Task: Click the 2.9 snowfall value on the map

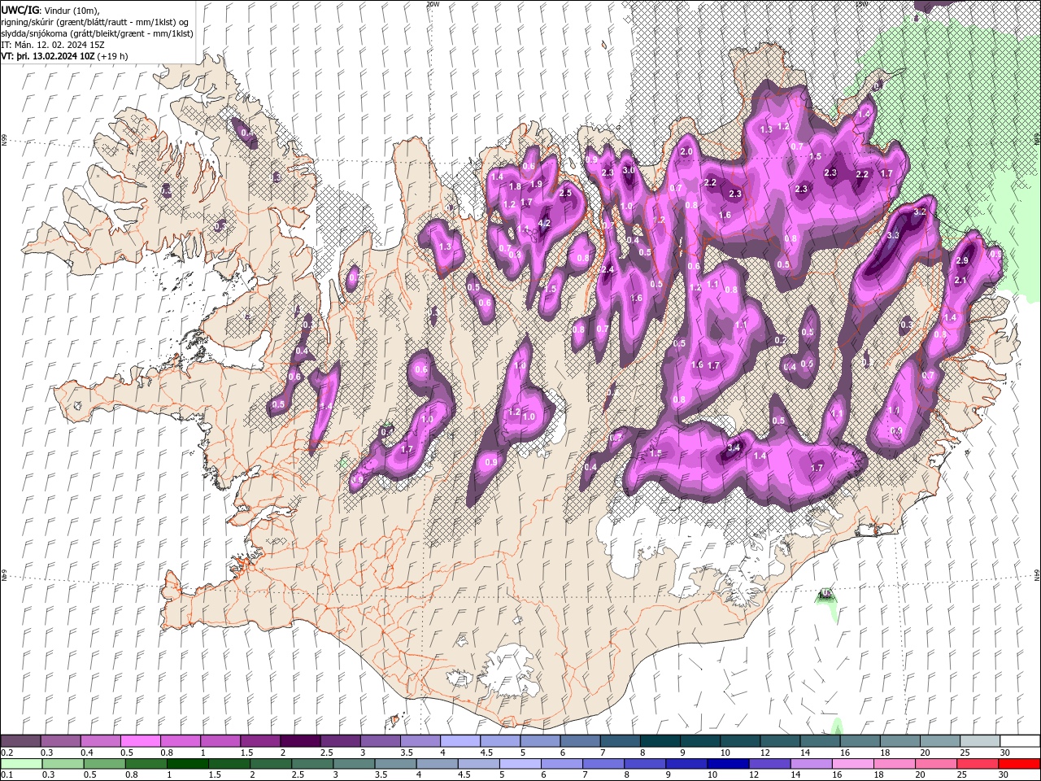Action: point(963,260)
